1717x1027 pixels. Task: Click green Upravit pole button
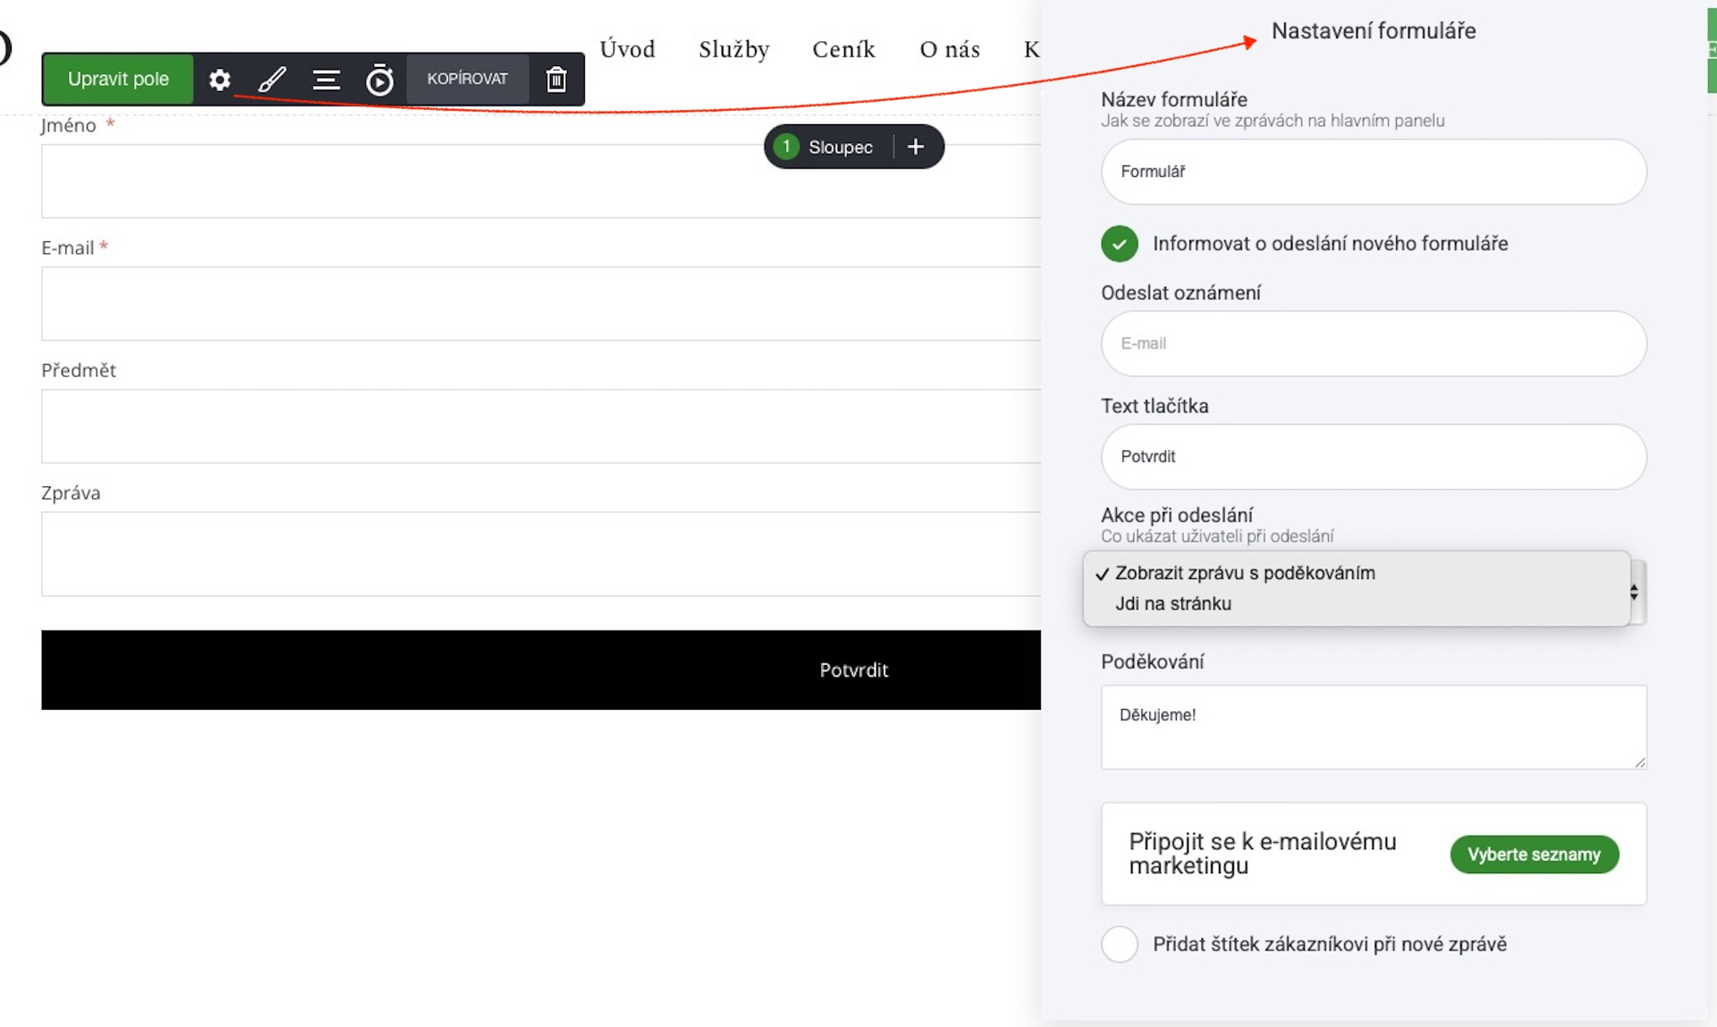(118, 80)
